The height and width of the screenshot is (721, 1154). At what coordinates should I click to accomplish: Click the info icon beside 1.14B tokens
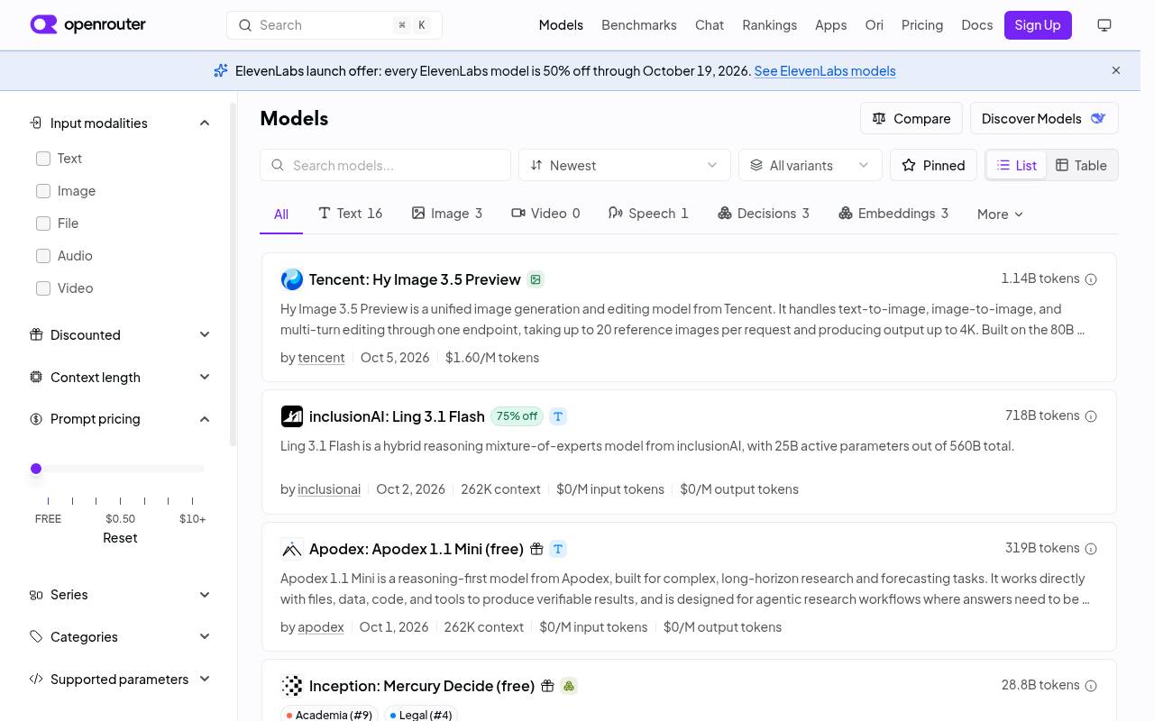pyautogui.click(x=1091, y=279)
